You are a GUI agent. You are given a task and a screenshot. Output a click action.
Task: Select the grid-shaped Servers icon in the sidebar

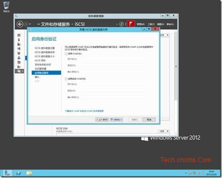point(19,35)
